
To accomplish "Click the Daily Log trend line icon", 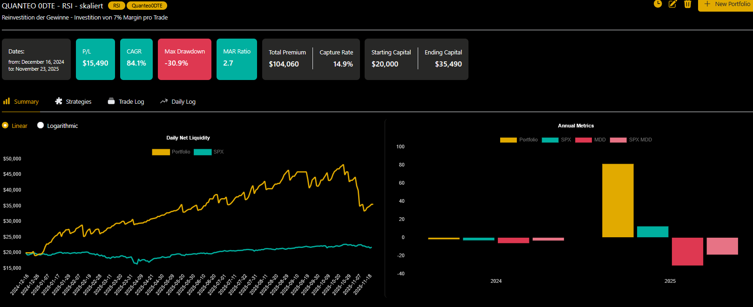I will 164,101.
